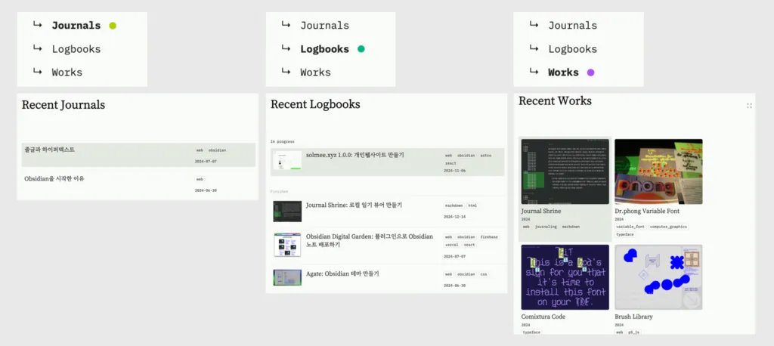The width and height of the screenshot is (774, 346).
Task: Select the 'firebase' tag in Logbooks
Action: point(489,236)
